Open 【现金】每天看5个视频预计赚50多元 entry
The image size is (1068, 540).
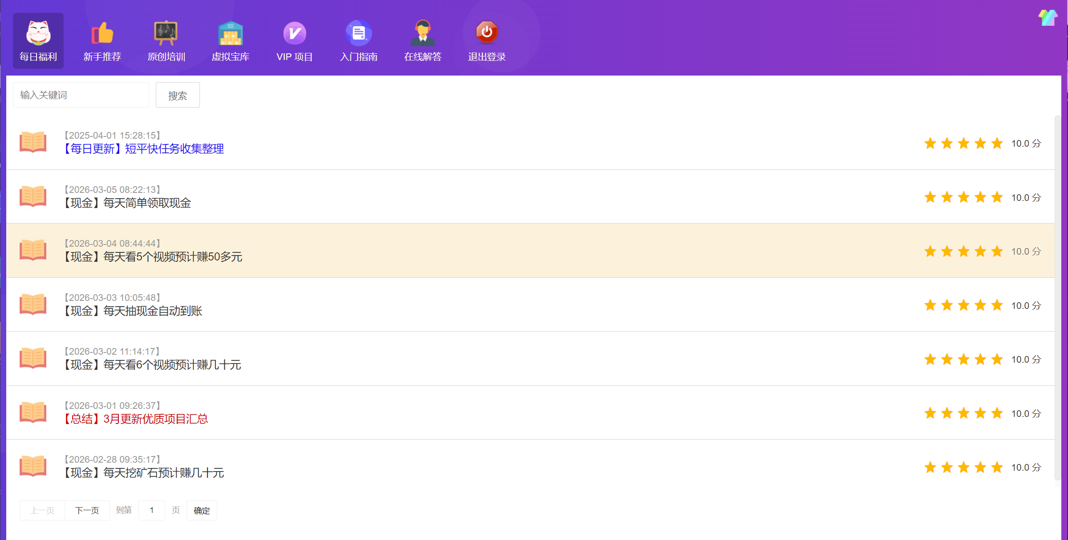coord(153,257)
